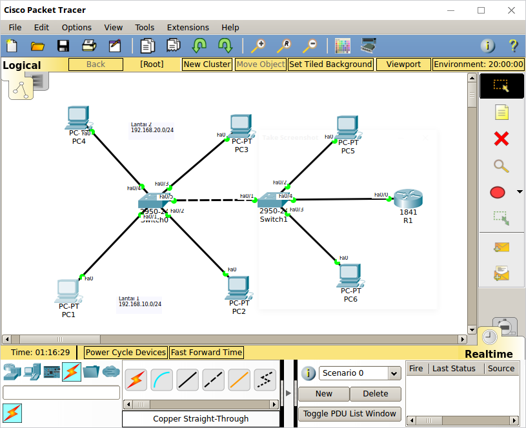Open the shape tool dropdown arrow

pyautogui.click(x=520, y=191)
